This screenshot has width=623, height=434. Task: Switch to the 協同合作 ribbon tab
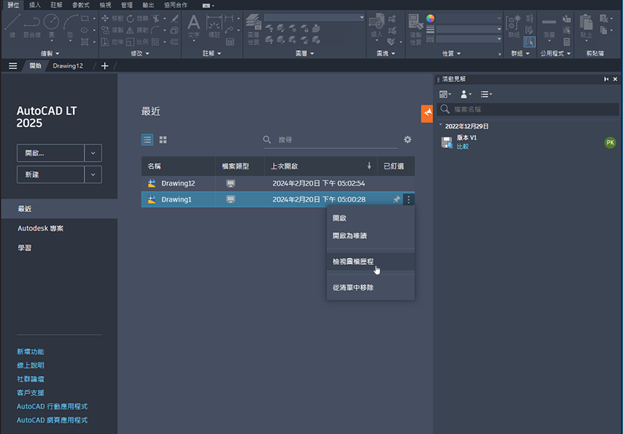click(175, 5)
